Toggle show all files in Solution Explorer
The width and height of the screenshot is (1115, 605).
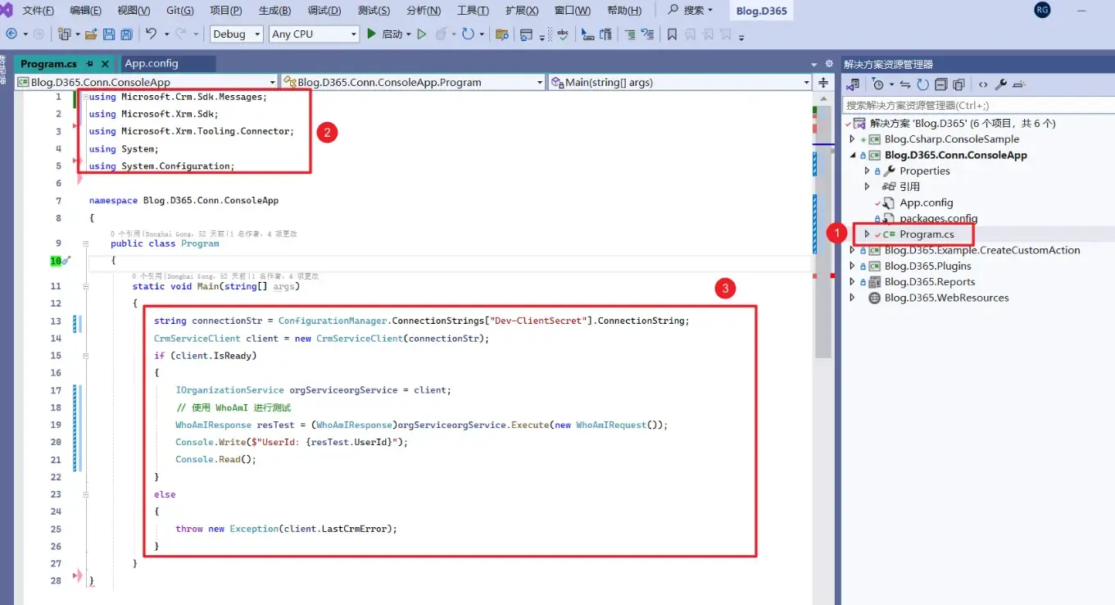click(959, 84)
